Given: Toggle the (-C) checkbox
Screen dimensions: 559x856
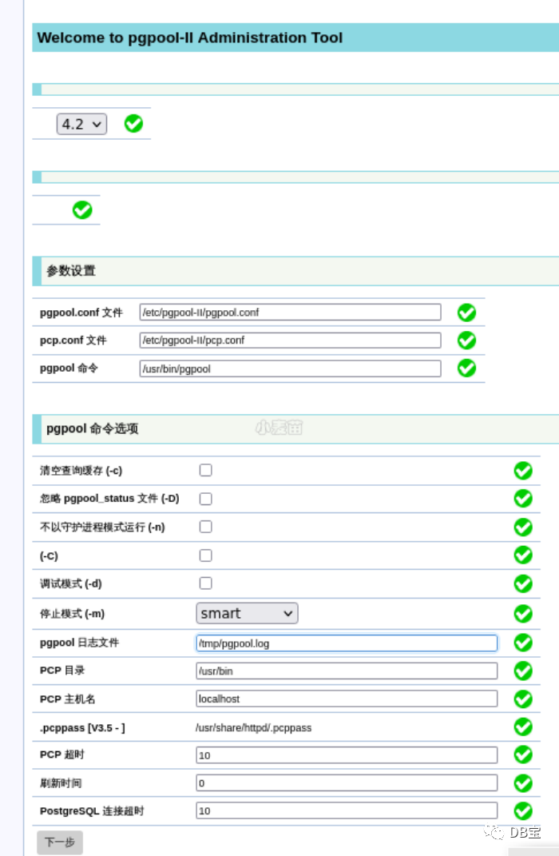Looking at the screenshot, I should pos(205,555).
